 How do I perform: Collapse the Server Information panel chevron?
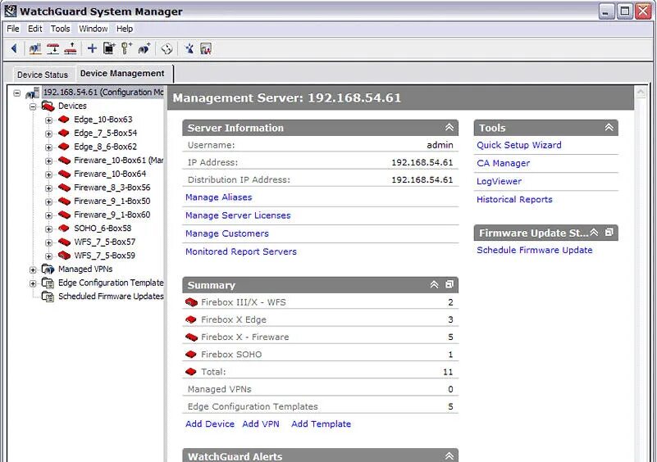pyautogui.click(x=449, y=127)
